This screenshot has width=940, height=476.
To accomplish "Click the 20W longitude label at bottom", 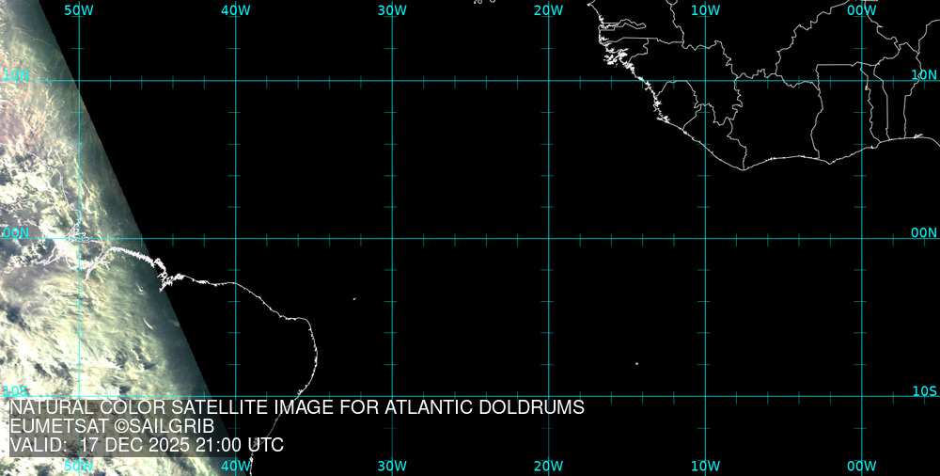I will click(548, 466).
